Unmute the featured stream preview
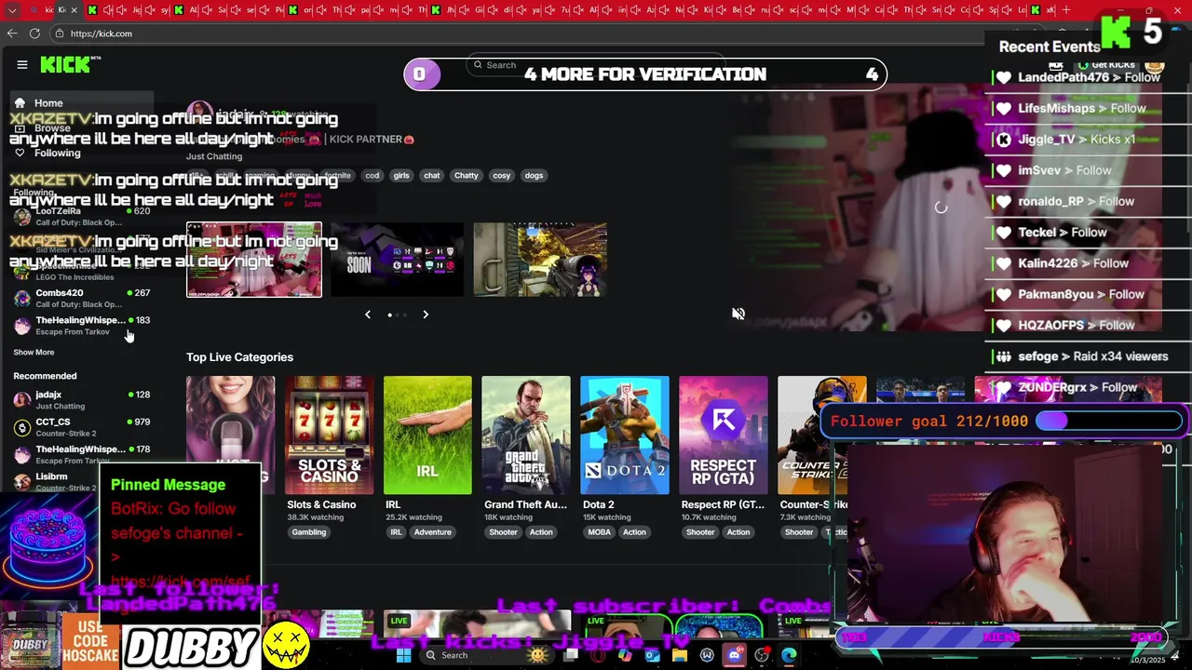Viewport: 1192px width, 670px height. point(738,315)
